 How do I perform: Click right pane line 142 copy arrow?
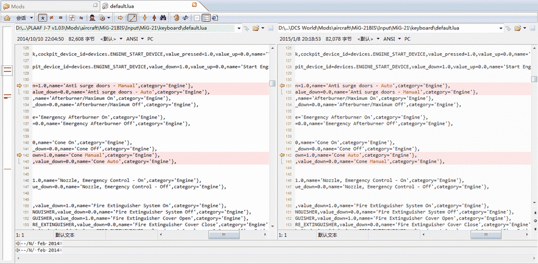pyautogui.click(x=282, y=155)
